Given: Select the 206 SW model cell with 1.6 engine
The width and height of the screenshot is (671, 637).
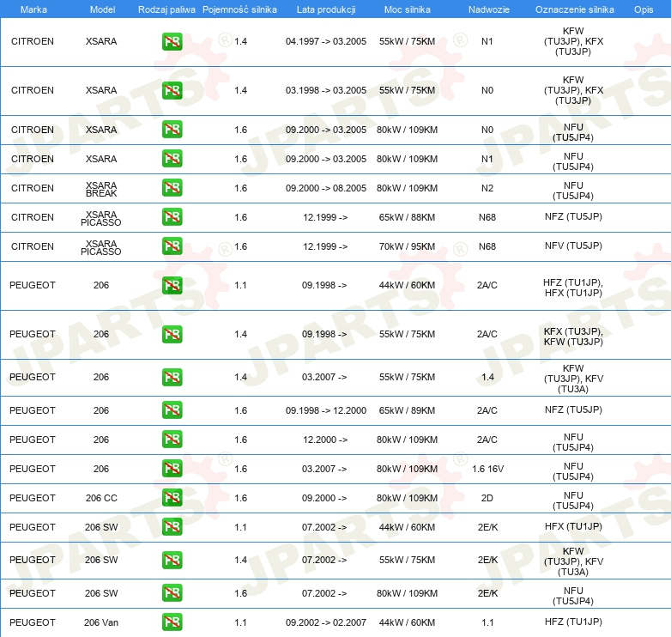Looking at the screenshot, I should [101, 593].
